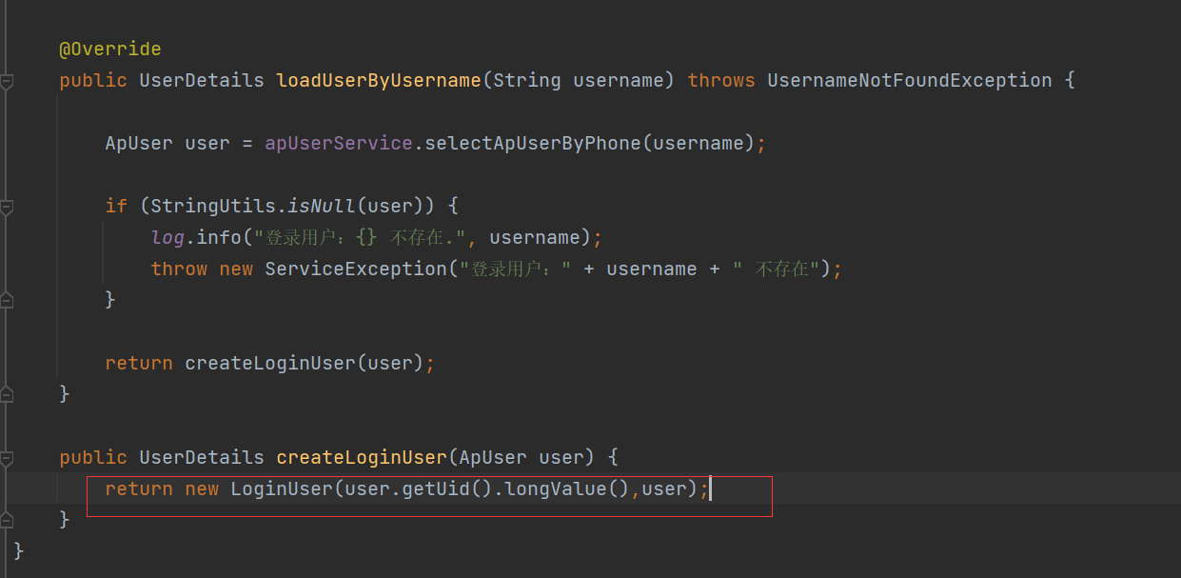Click the apUserService field reference

point(338,143)
